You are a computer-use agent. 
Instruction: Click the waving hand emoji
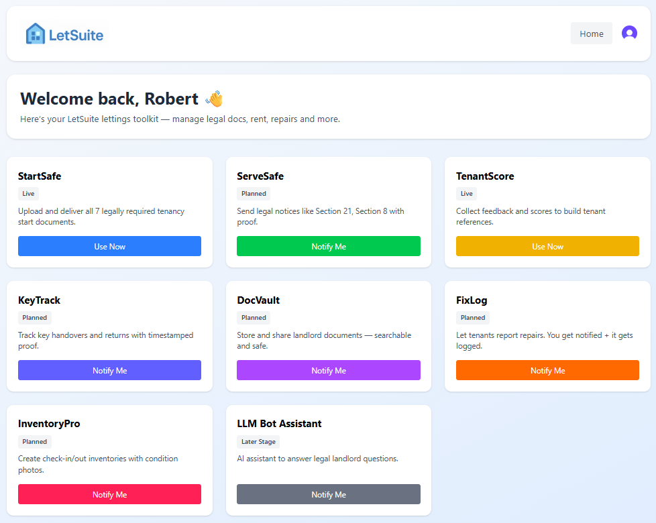point(214,99)
